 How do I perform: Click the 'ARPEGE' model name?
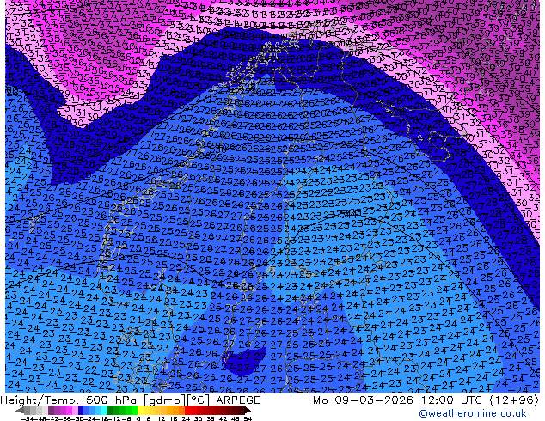tap(238, 400)
